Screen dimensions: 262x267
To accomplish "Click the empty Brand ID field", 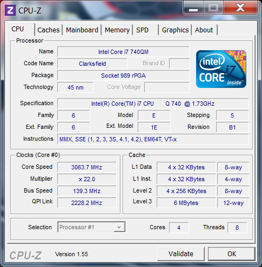I will (179, 64).
